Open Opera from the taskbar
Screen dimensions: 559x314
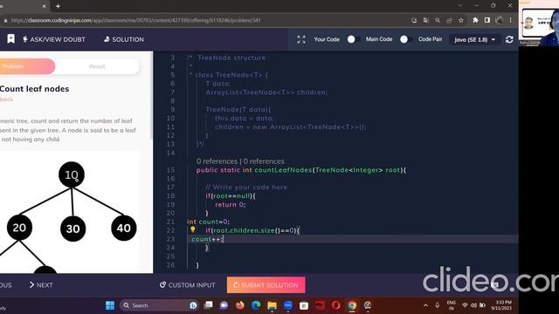pos(335,305)
